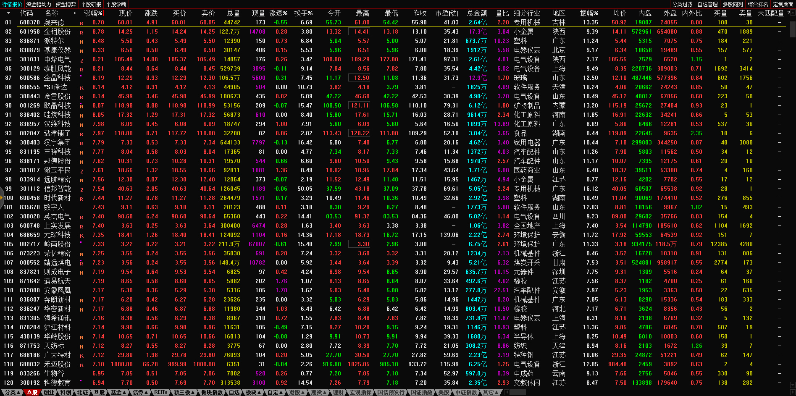Image resolution: width=796 pixels, height=396 pixels.
Task: Click the help question mark icon beside 未匹配量
Action: 788,13
